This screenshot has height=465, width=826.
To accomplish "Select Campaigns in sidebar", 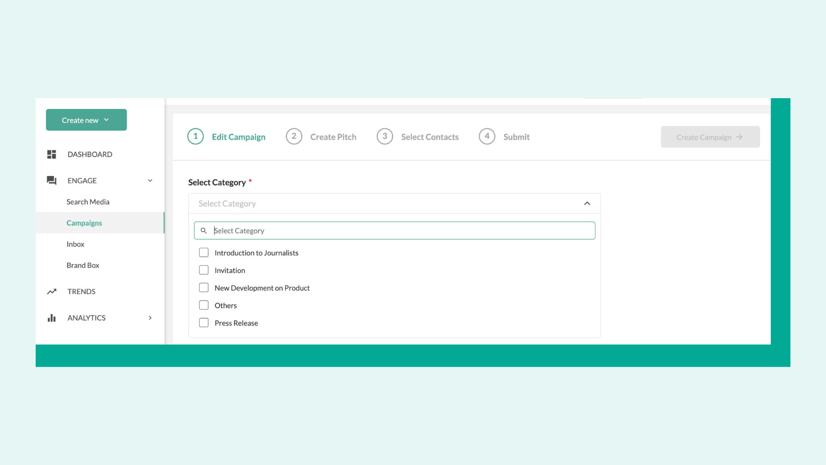I will [84, 223].
